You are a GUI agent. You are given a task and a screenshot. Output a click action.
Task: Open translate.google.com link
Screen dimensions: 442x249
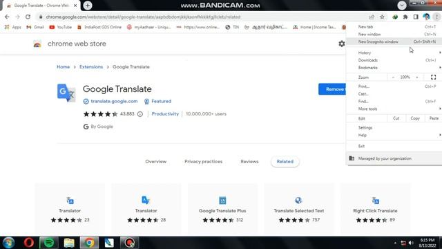[x=114, y=102]
